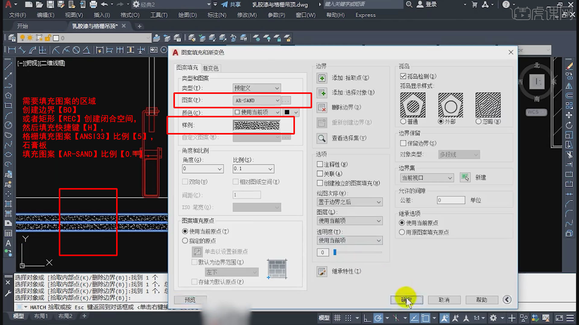This screenshot has width=579, height=325.
Task: Click the collapse dialog arrow icon
Action: [x=507, y=299]
